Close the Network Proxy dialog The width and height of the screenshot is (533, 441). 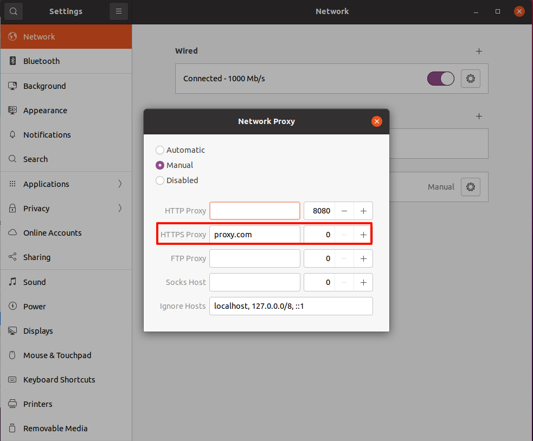(377, 121)
